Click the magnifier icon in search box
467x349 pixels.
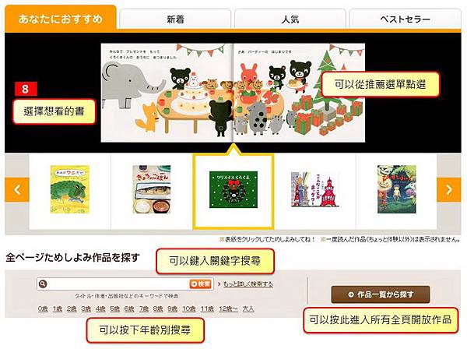pyautogui.click(x=43, y=284)
